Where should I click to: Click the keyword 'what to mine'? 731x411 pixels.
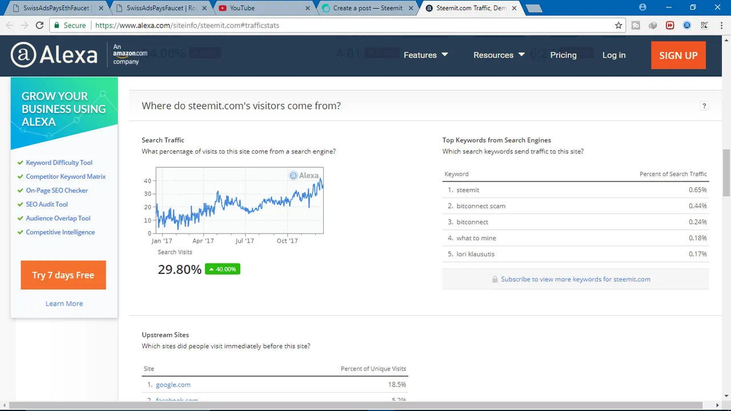click(x=476, y=238)
